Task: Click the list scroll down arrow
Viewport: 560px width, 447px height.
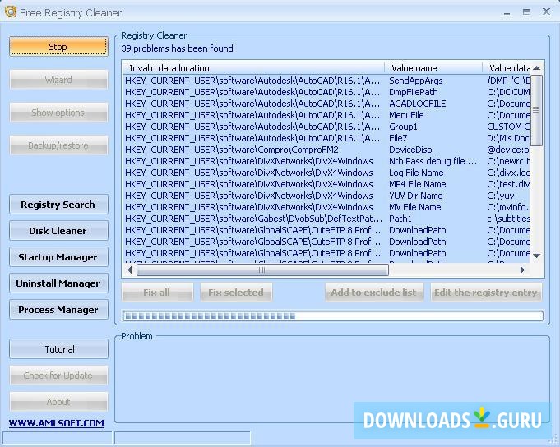Action: [536, 256]
